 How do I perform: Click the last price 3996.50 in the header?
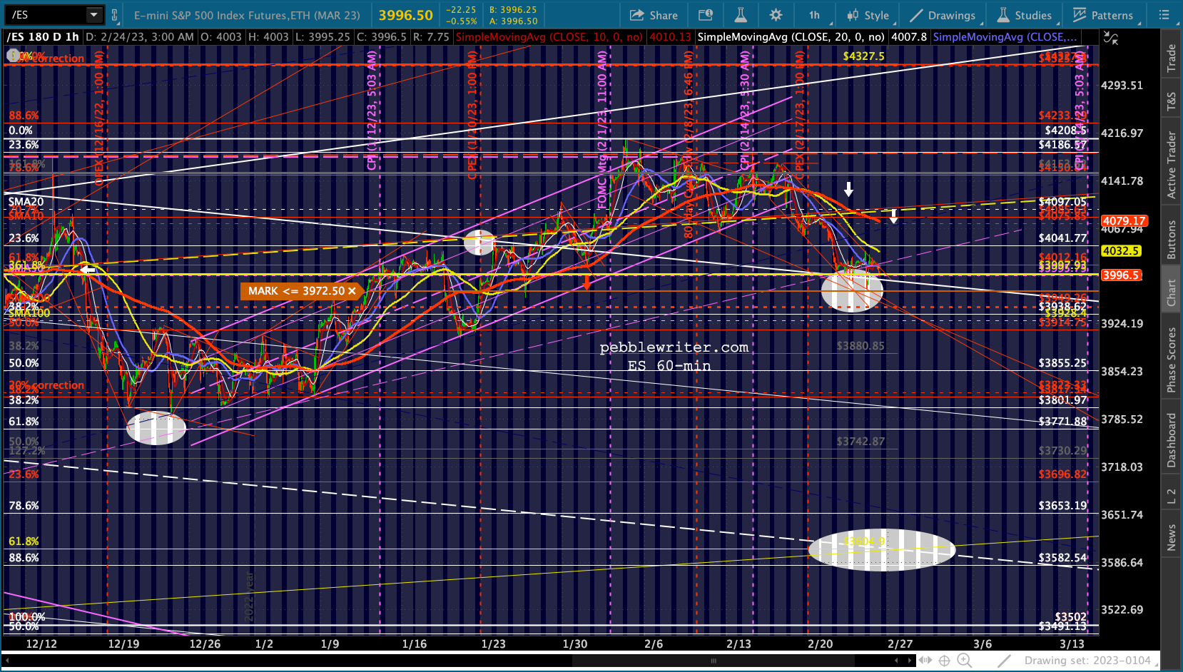pyautogui.click(x=405, y=15)
